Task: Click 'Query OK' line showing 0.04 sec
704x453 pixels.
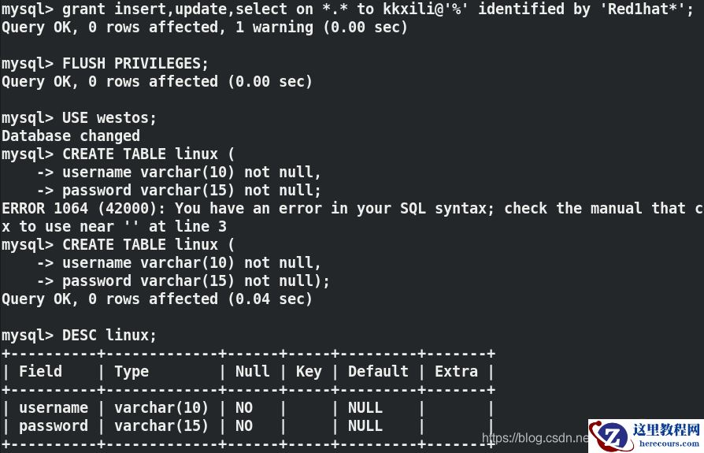Action: click(157, 299)
